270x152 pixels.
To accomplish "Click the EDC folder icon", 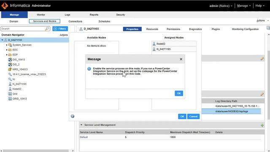I will [x=10, y=50].
